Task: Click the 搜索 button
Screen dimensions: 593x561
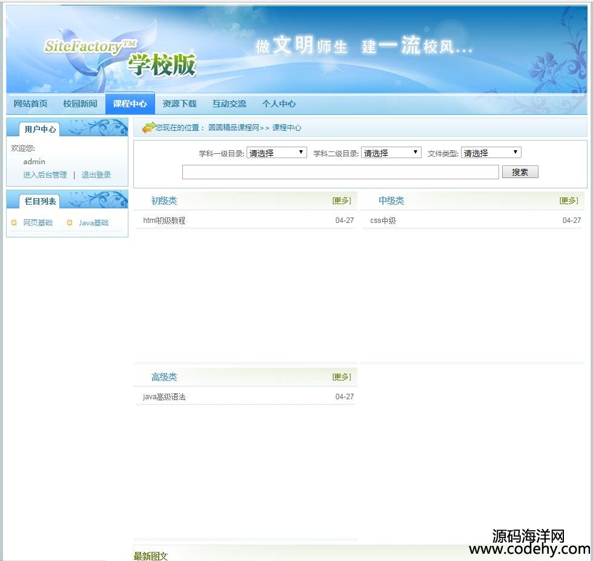Action: 520,172
